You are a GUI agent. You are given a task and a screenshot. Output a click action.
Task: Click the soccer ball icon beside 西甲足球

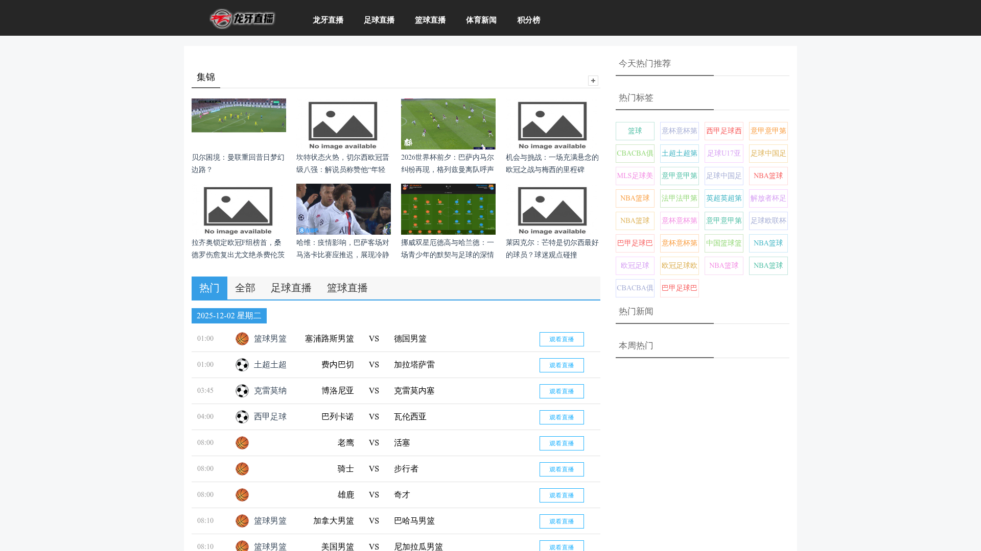click(x=242, y=417)
